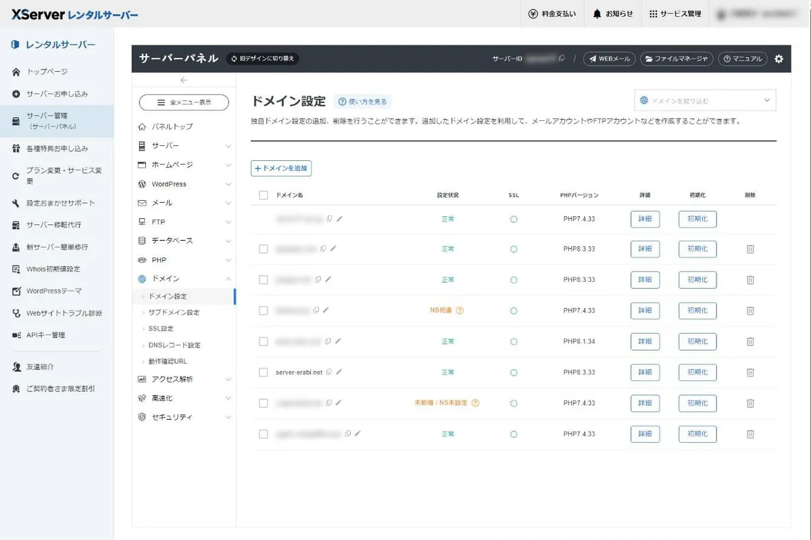Click the XServer レンタルサーバー logo
Viewport: 811px width, 540px height.
[x=74, y=14]
